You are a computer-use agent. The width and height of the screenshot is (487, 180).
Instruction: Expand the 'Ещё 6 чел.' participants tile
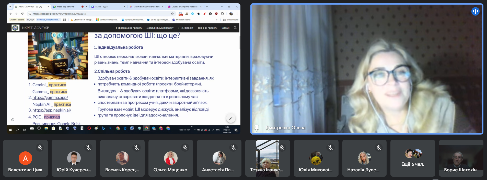[413, 158]
